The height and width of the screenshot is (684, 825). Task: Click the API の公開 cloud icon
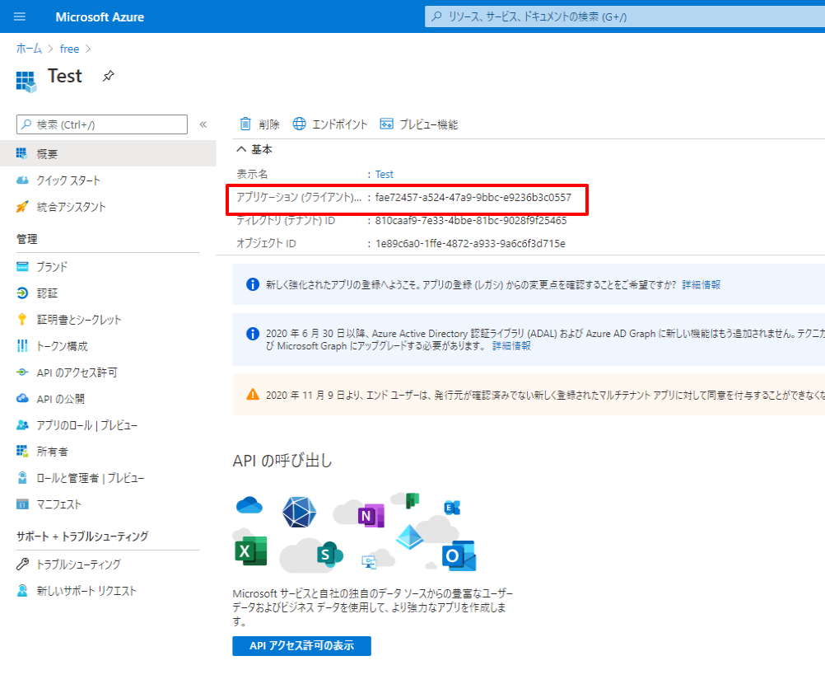[x=22, y=398]
